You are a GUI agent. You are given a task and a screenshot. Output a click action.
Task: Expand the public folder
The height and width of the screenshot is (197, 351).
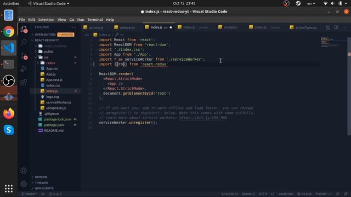coord(49,51)
